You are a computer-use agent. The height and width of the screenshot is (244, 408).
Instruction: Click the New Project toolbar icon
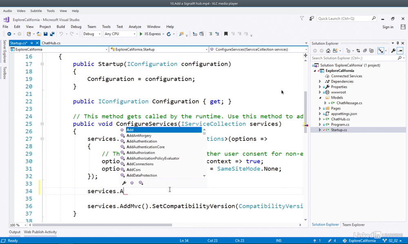pos(29,34)
